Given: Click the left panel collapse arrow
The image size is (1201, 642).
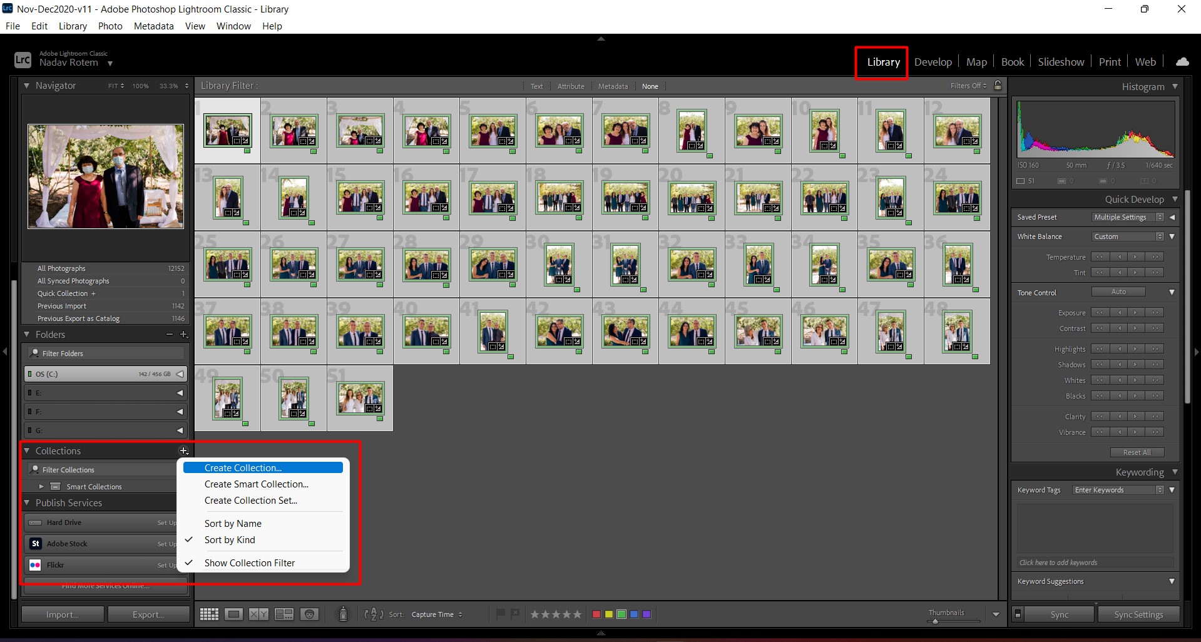Looking at the screenshot, I should (x=4, y=352).
